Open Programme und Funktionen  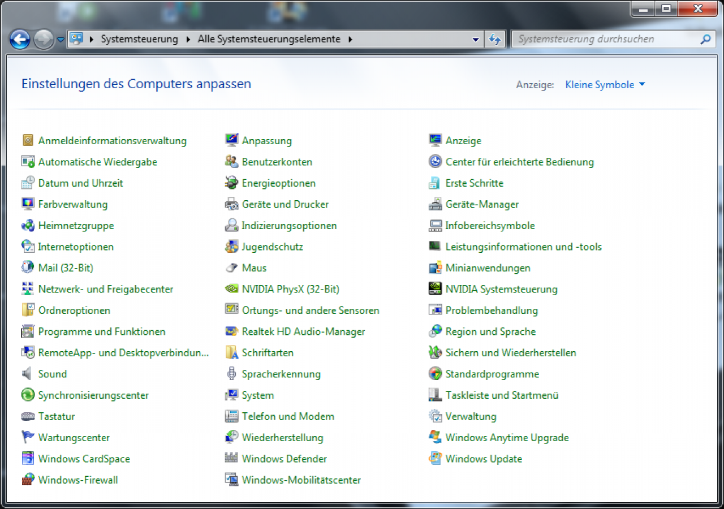pos(102,331)
